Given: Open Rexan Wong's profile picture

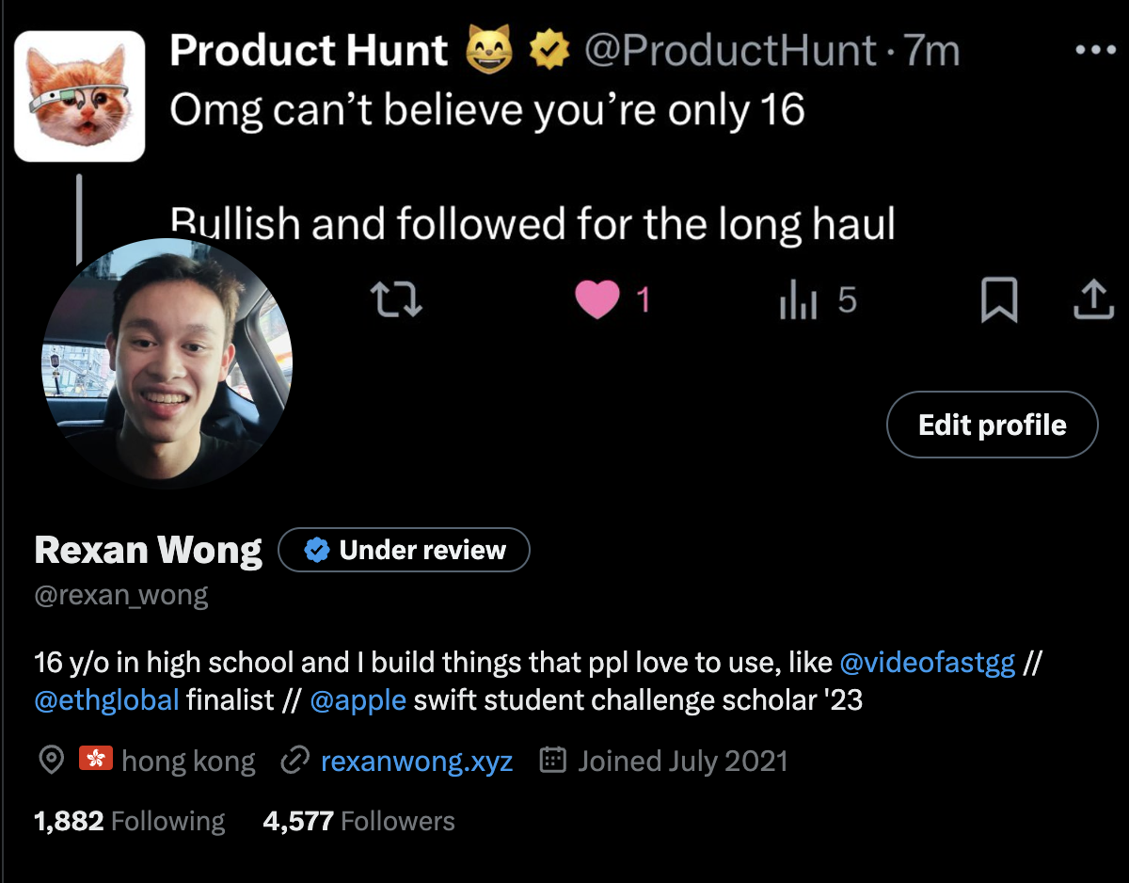Looking at the screenshot, I should (x=167, y=363).
